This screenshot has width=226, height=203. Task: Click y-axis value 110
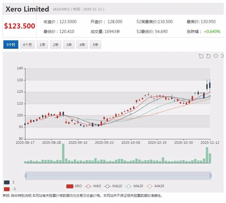tap(20, 103)
